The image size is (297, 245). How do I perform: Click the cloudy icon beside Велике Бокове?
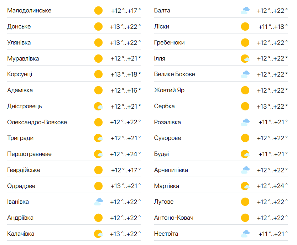point(245,74)
